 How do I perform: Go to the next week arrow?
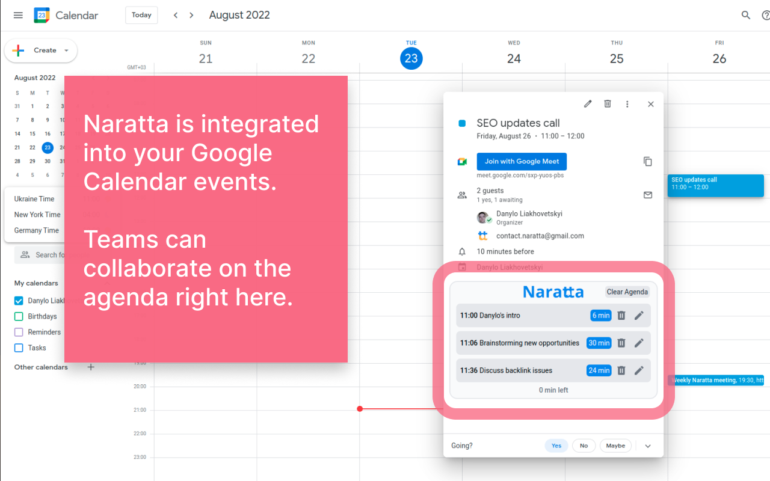tap(191, 15)
